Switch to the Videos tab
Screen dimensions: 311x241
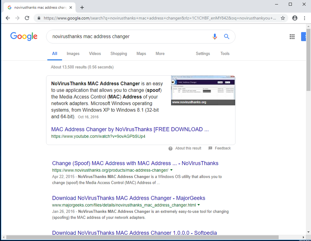(95, 54)
